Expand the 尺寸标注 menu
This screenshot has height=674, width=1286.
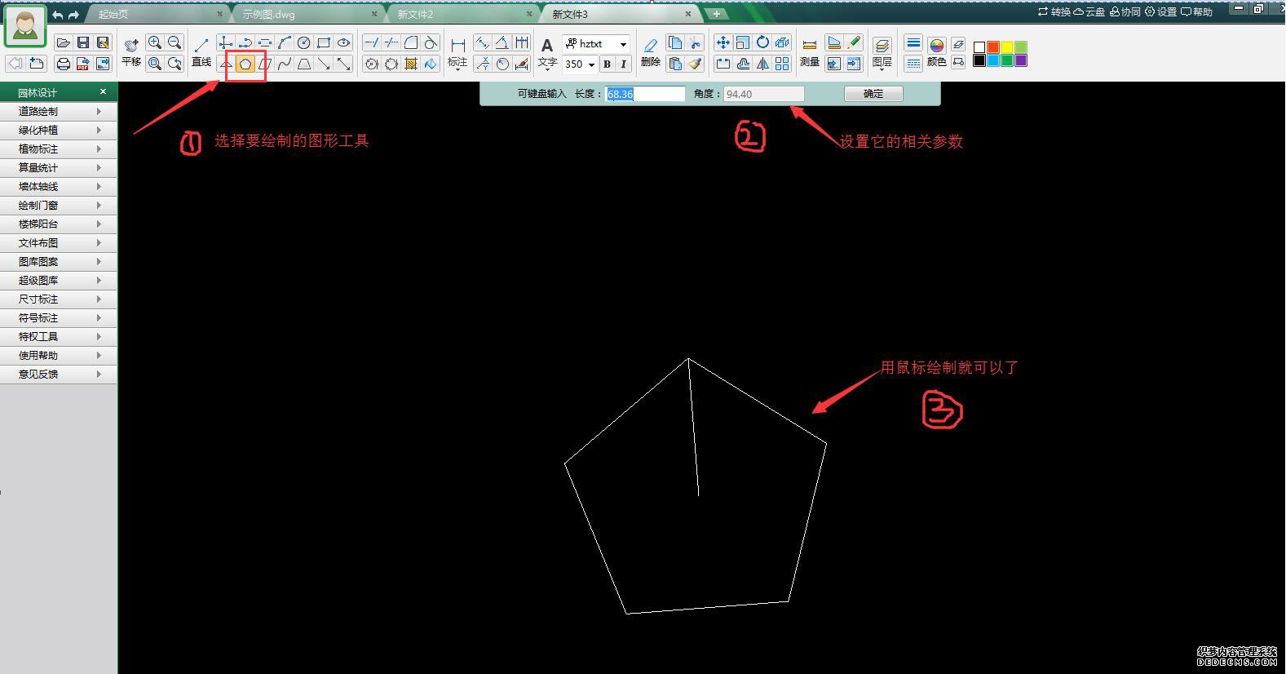(x=59, y=299)
